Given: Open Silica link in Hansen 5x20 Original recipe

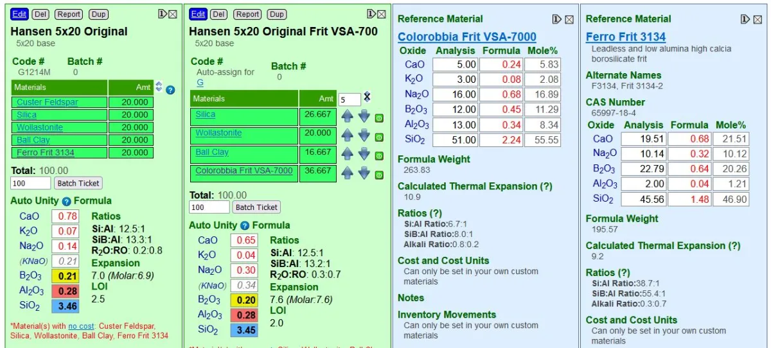Looking at the screenshot, I should coord(26,115).
